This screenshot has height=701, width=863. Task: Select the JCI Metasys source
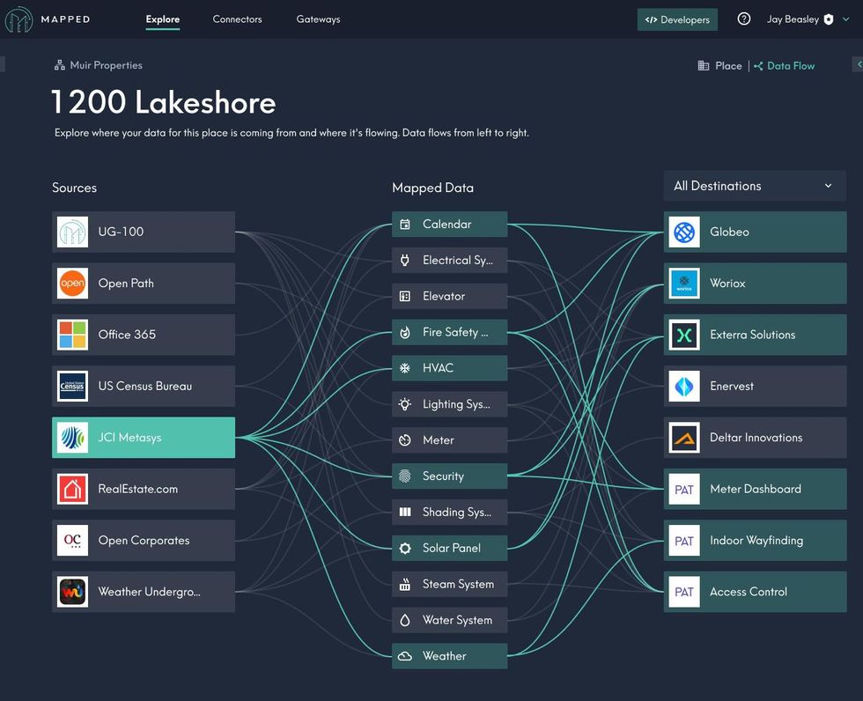144,438
